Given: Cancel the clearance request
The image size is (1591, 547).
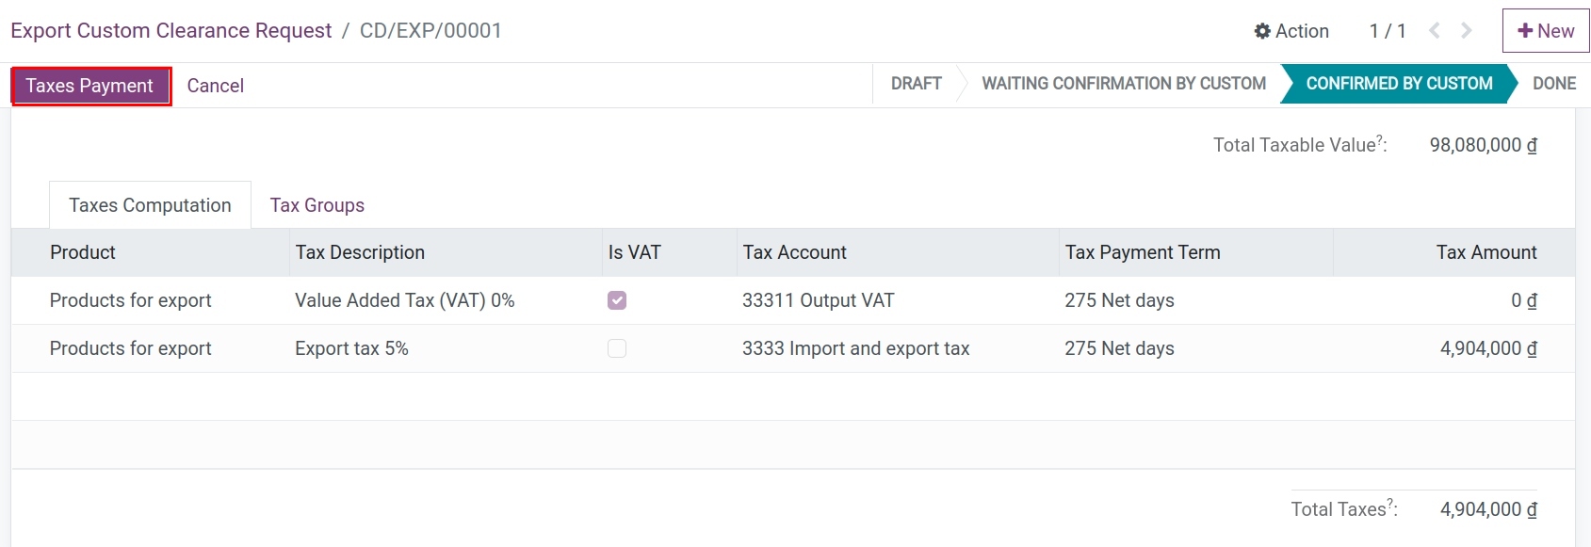Looking at the screenshot, I should 216,86.
